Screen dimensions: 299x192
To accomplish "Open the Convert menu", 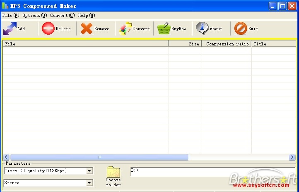I will pos(63,15).
